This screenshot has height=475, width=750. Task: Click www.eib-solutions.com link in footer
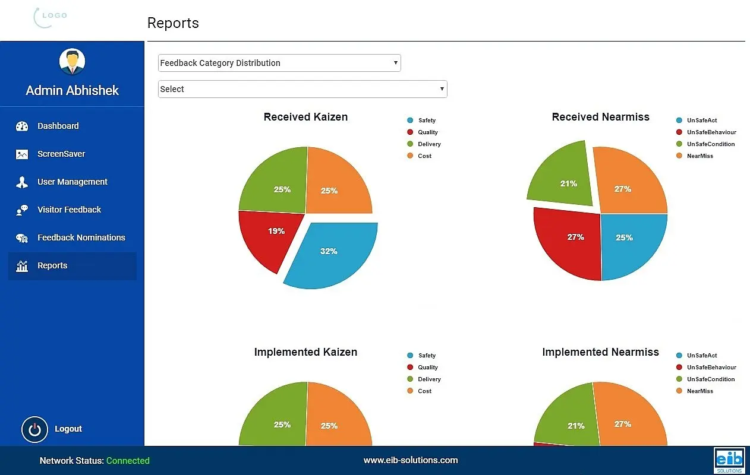point(411,460)
